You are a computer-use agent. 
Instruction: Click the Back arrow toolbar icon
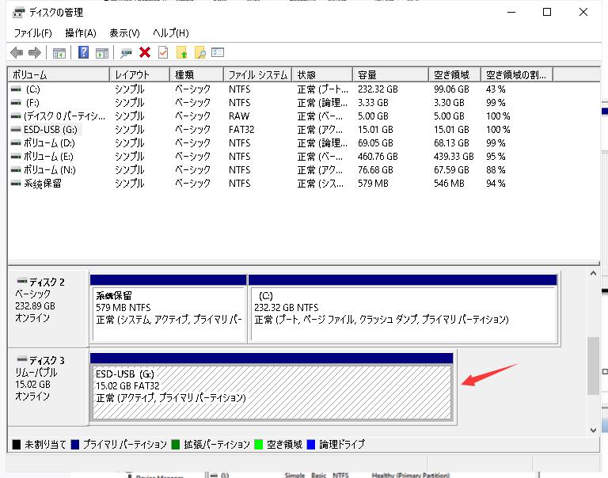click(x=17, y=52)
